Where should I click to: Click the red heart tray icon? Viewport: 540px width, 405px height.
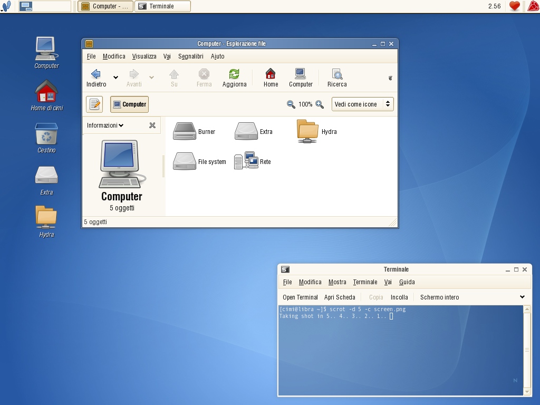coord(515,6)
